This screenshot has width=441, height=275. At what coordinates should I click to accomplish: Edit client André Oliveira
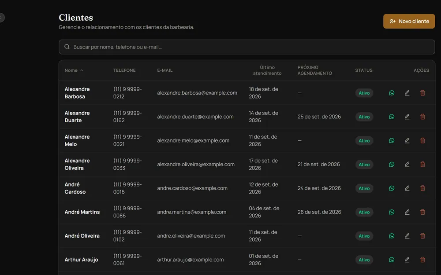407,236
